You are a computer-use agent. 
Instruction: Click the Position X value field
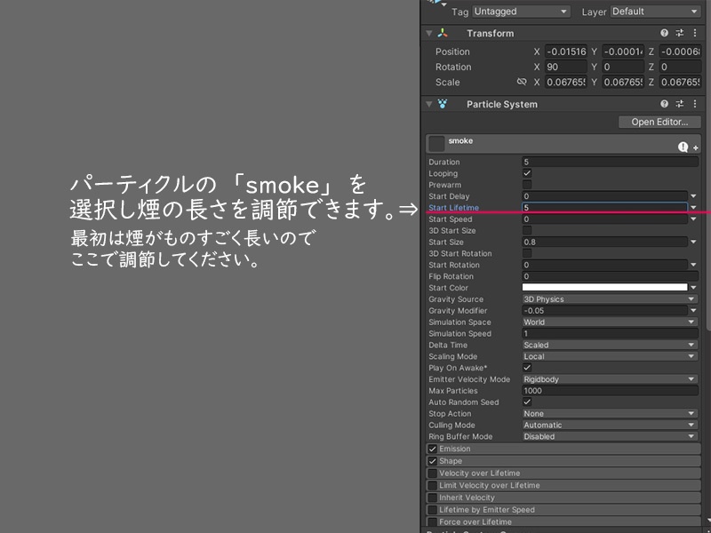565,52
